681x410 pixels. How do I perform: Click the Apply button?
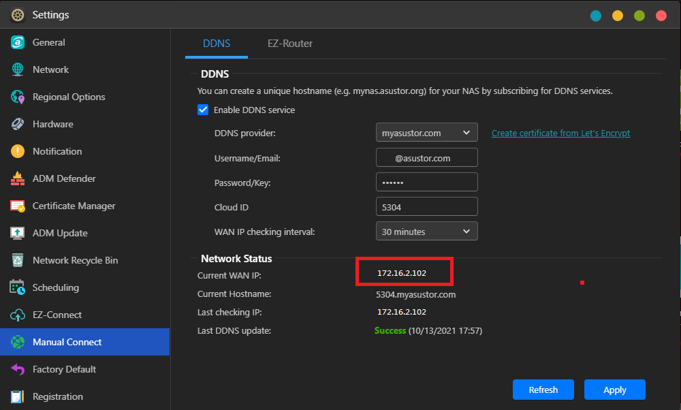614,390
